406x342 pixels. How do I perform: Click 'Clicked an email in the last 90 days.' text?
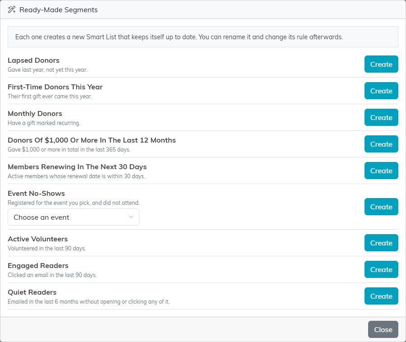point(52,275)
